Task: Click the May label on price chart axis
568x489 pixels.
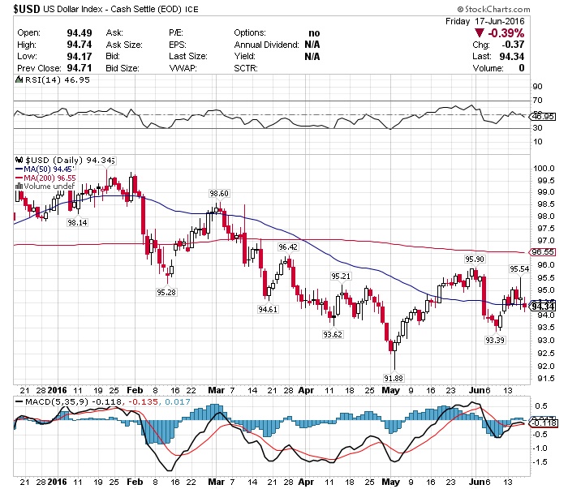Action: pyautogui.click(x=390, y=390)
